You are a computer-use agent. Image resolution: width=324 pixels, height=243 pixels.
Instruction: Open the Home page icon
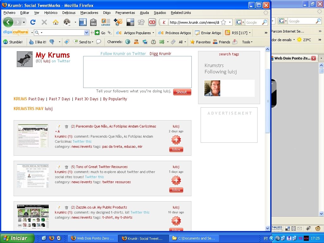point(56,22)
